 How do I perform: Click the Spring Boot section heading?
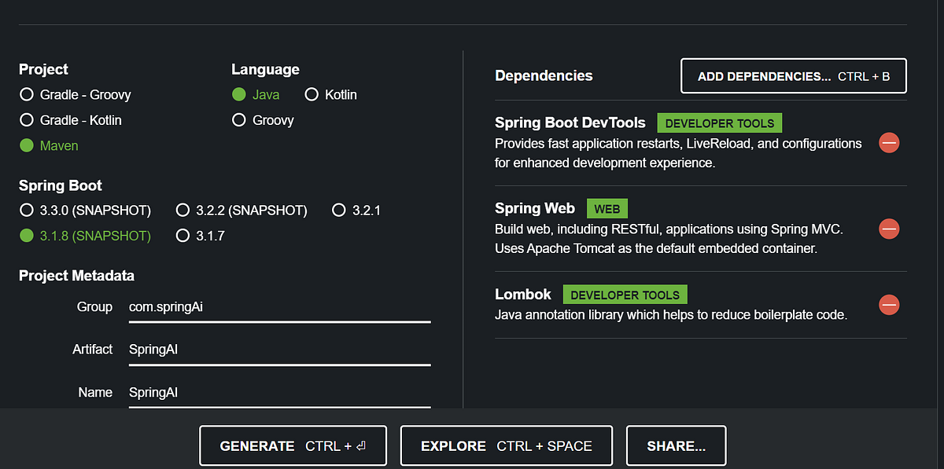pos(61,185)
